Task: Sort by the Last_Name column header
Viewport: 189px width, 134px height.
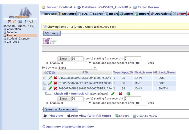Action: coord(167,72)
